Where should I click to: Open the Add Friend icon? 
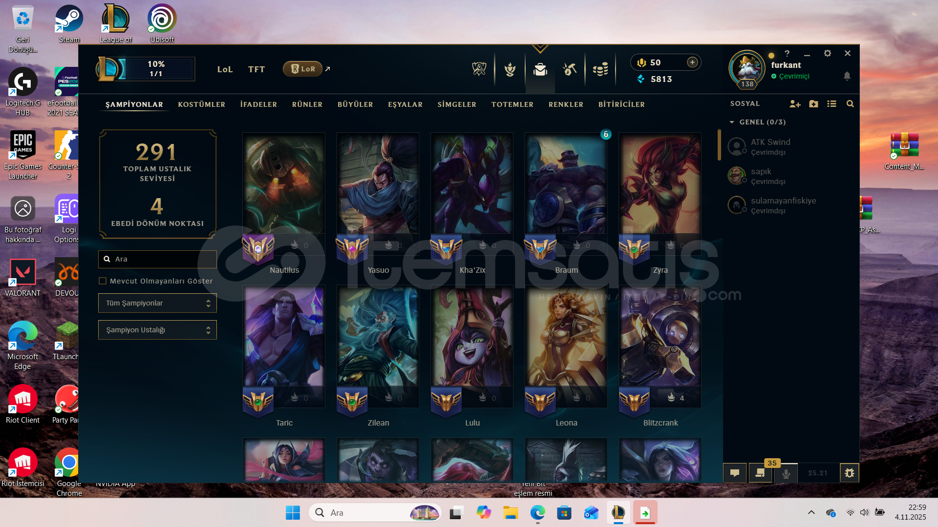click(795, 104)
